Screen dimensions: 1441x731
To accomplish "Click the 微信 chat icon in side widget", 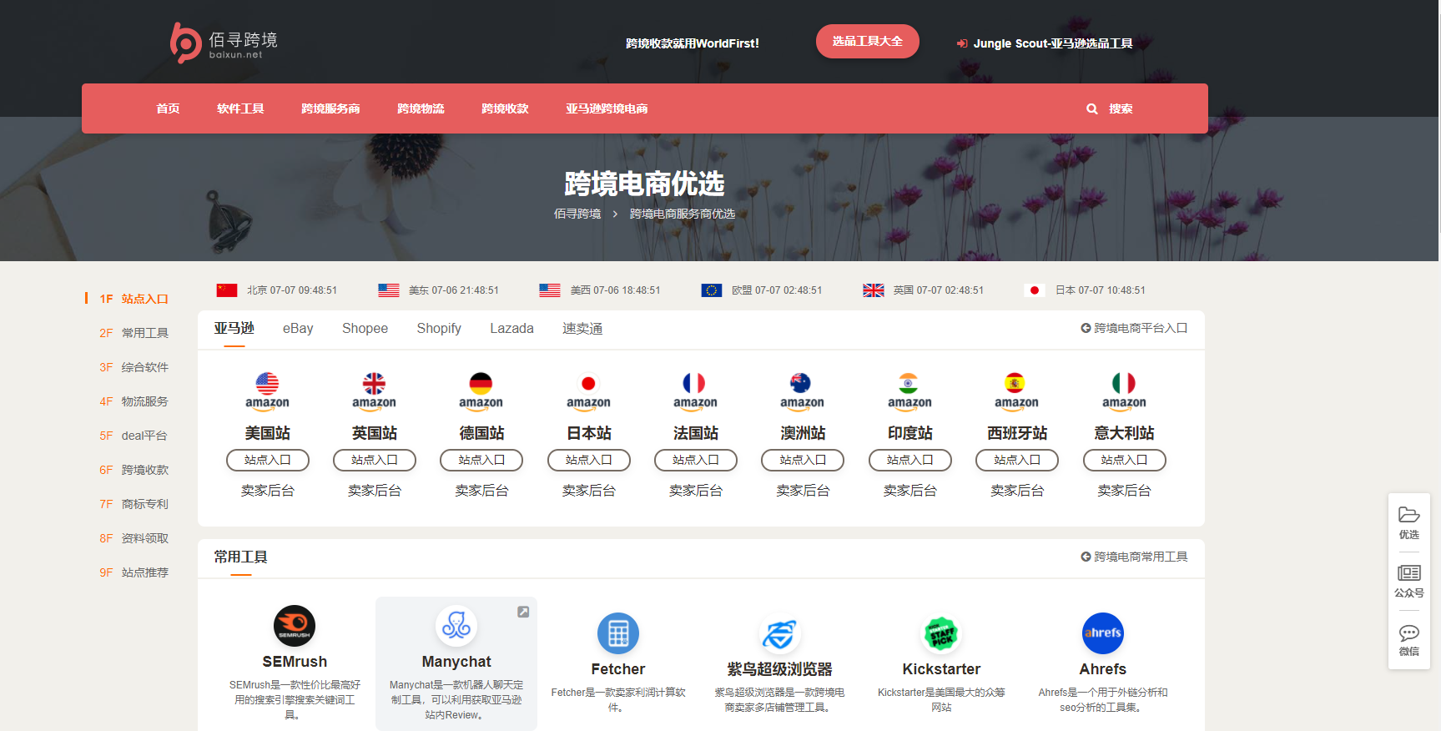I will coord(1409,632).
